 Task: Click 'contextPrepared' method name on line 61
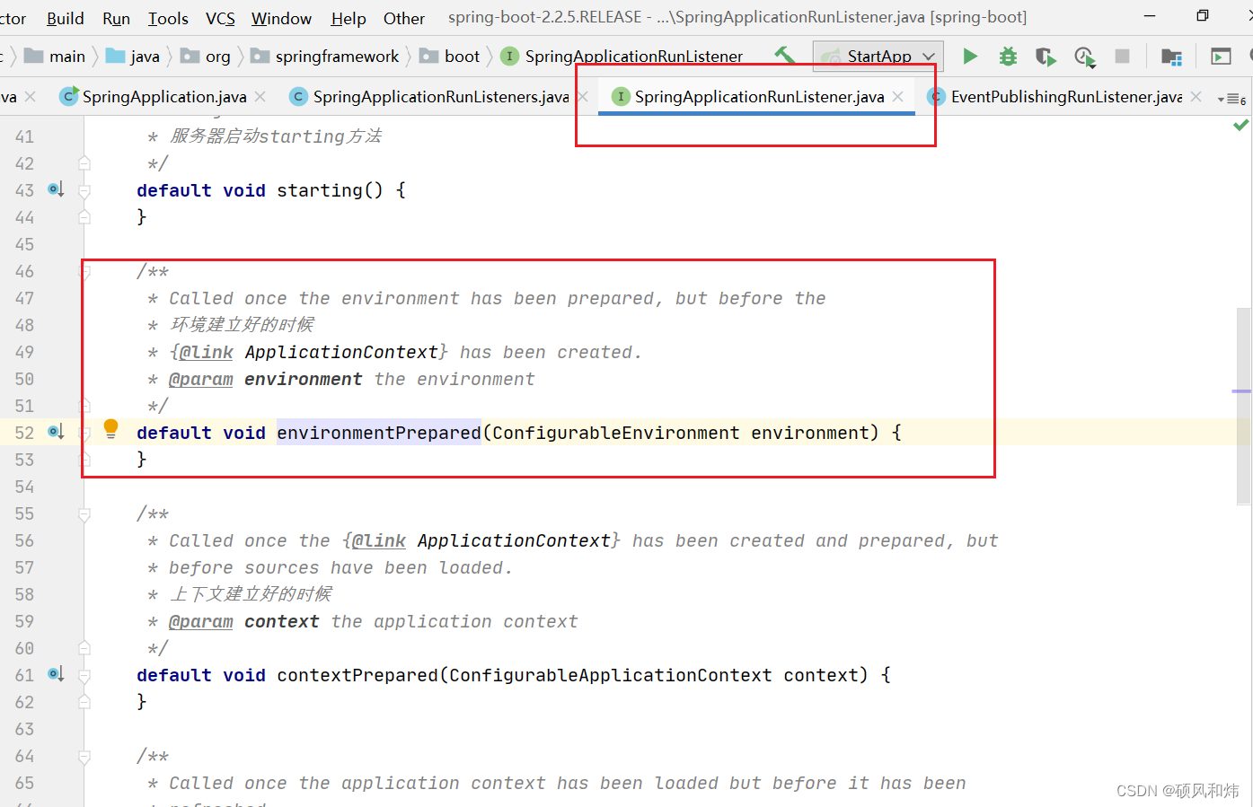pos(357,675)
